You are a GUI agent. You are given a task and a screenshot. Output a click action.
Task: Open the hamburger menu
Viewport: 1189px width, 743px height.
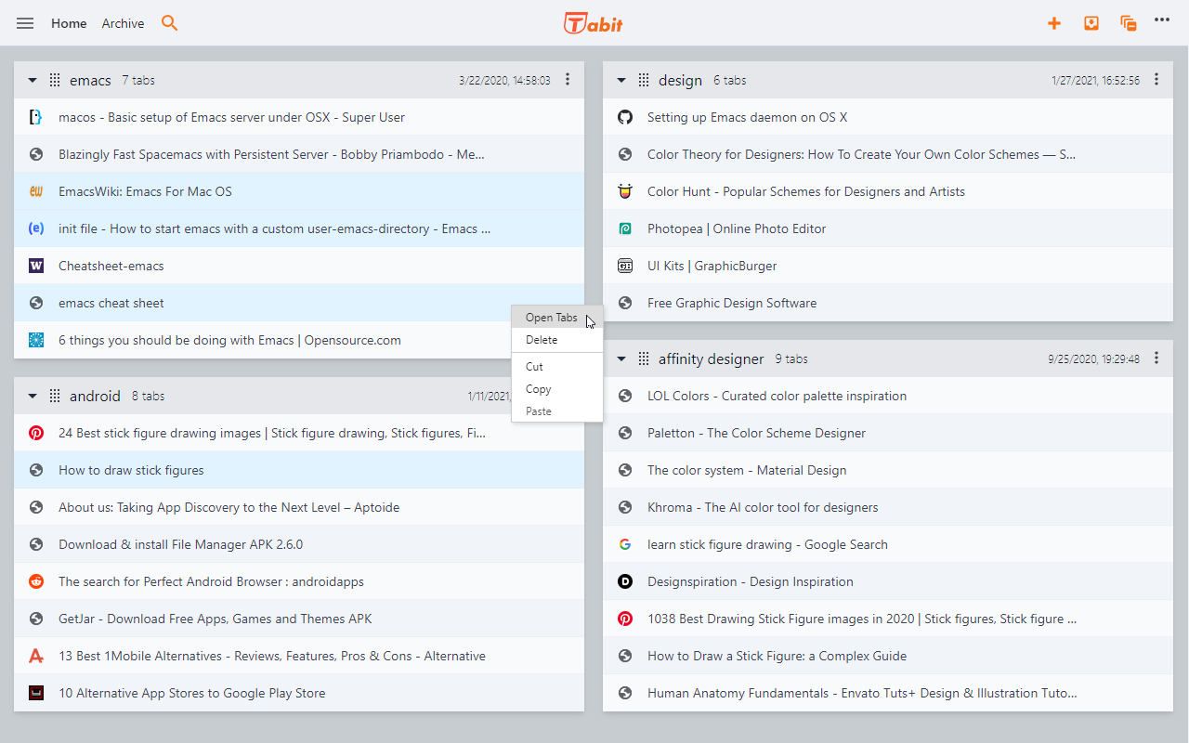coord(25,23)
